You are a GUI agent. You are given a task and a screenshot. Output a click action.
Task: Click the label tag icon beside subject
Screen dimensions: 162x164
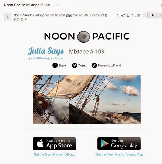coord(56,5)
